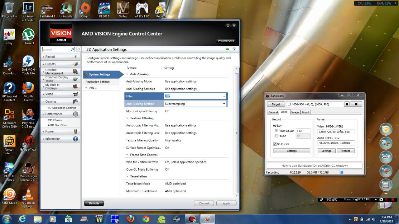Open Chrome from the taskbar
399x224 pixels.
click(146, 219)
